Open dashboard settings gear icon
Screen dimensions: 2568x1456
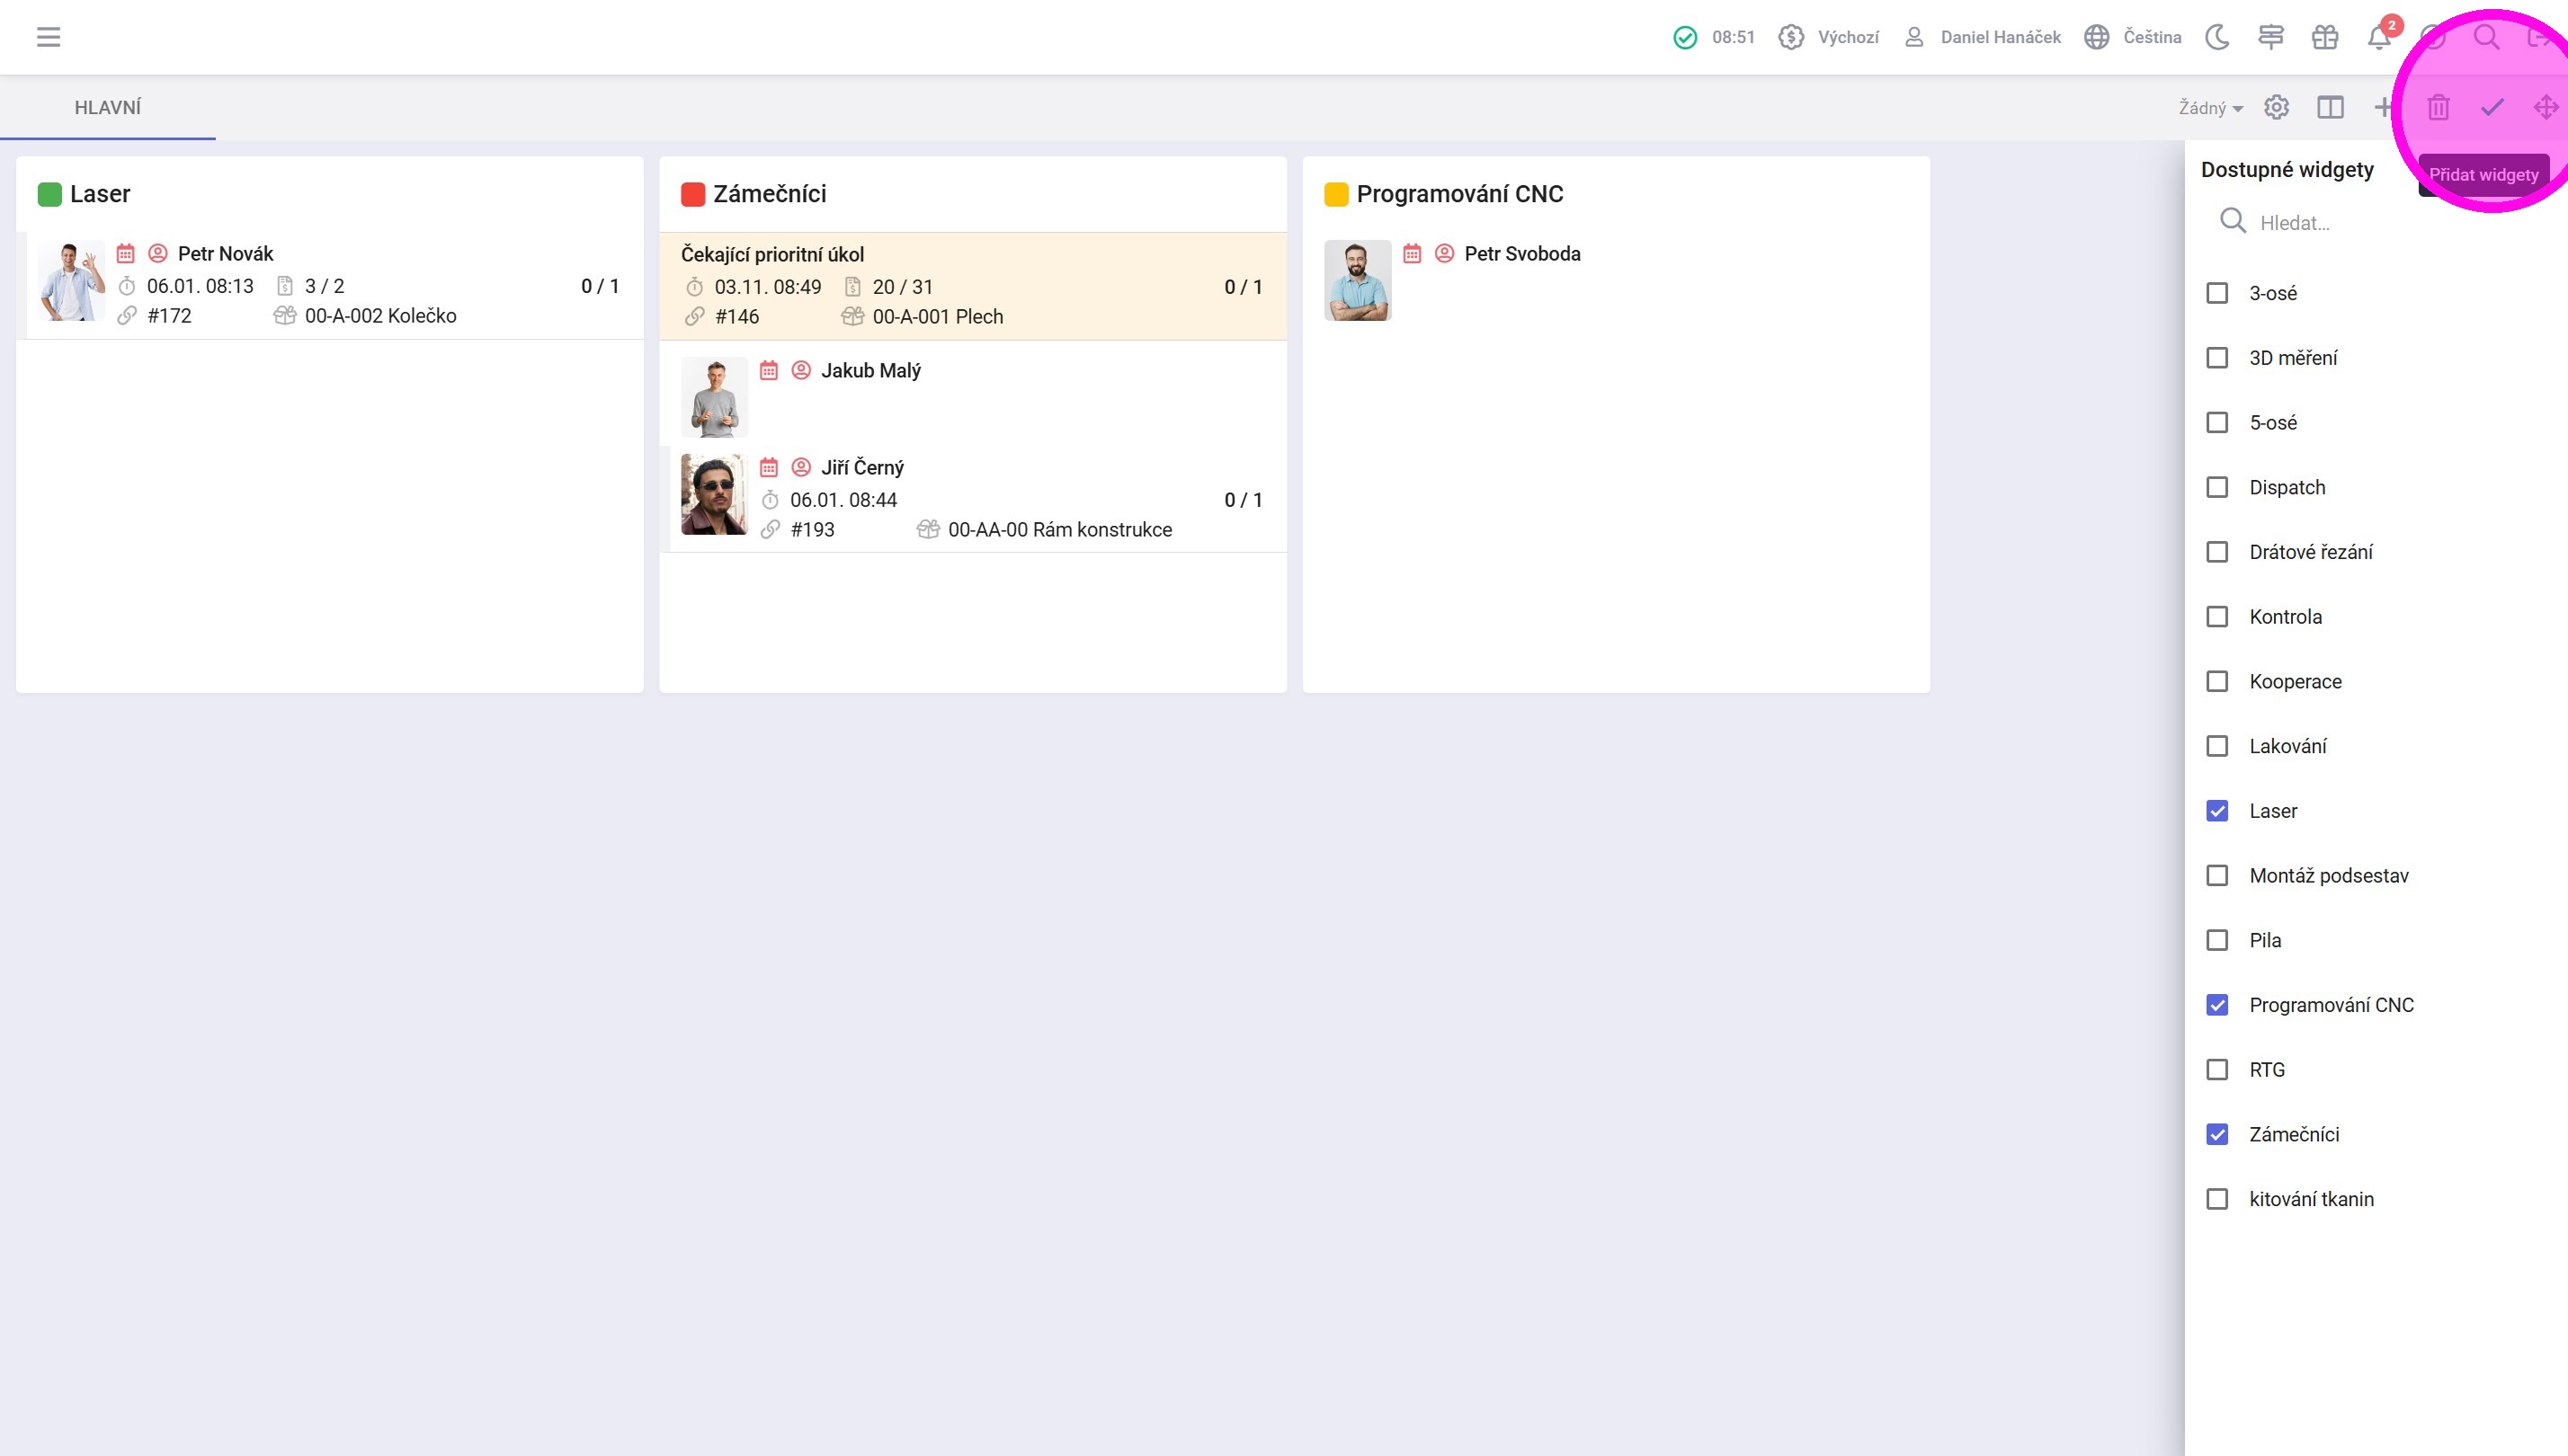point(2277,107)
